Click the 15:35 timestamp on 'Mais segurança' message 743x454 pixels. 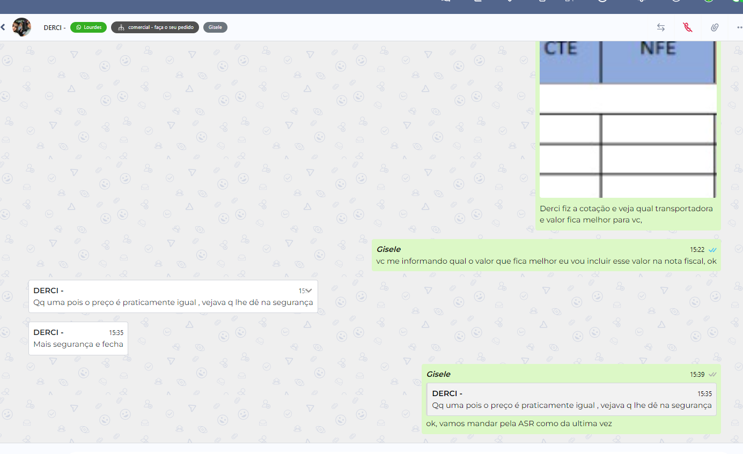point(116,333)
